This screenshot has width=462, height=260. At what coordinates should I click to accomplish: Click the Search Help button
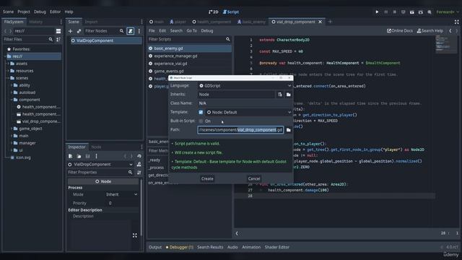click(x=430, y=30)
